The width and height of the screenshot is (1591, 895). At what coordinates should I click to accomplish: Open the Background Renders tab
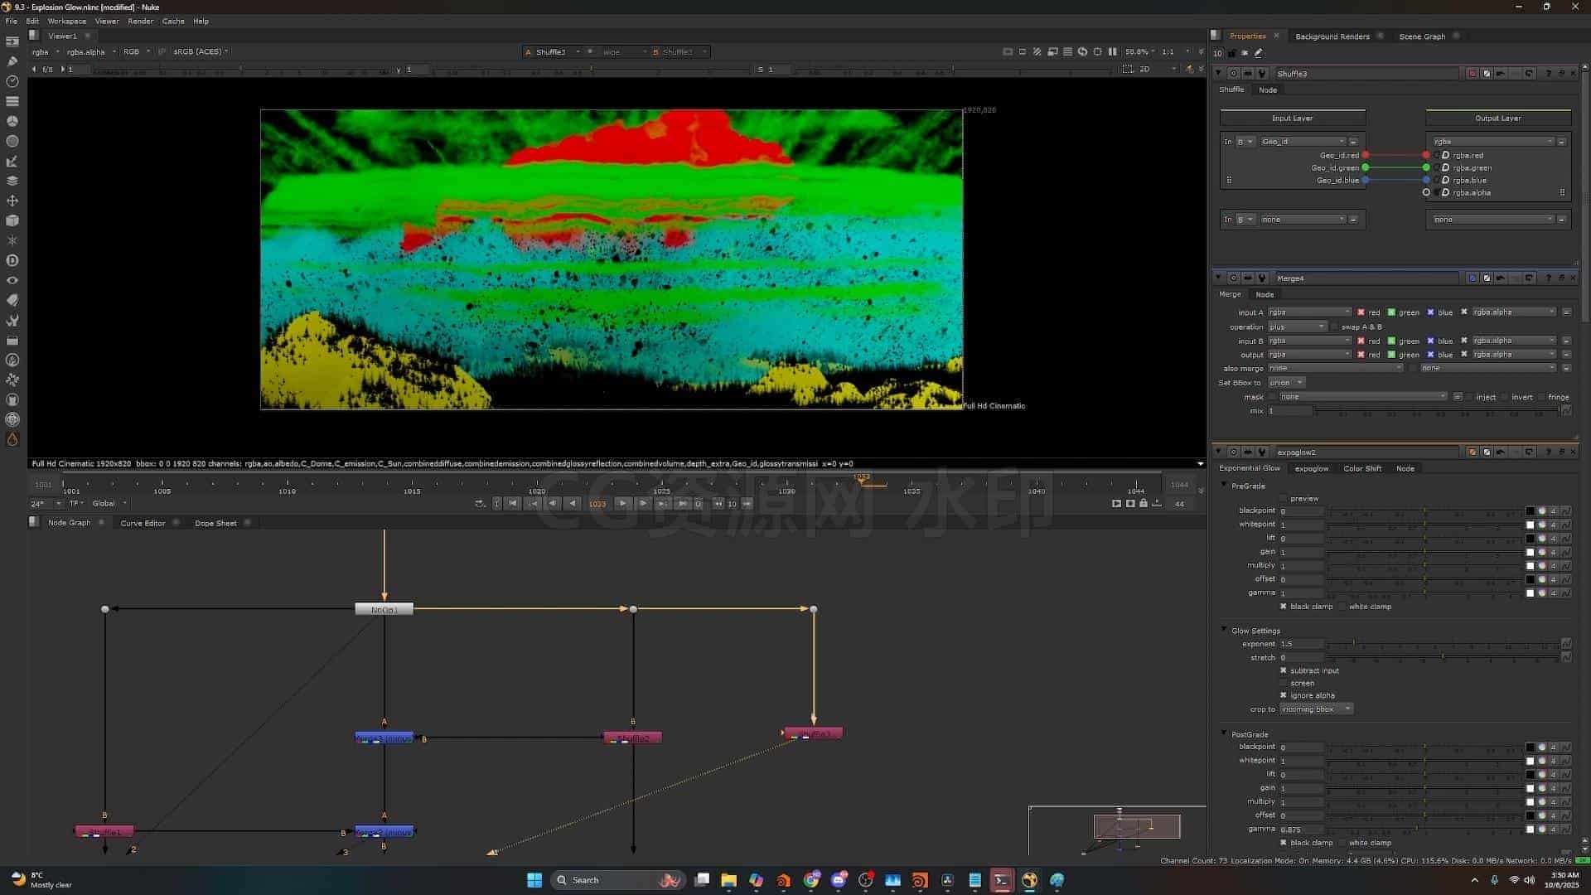(1332, 36)
